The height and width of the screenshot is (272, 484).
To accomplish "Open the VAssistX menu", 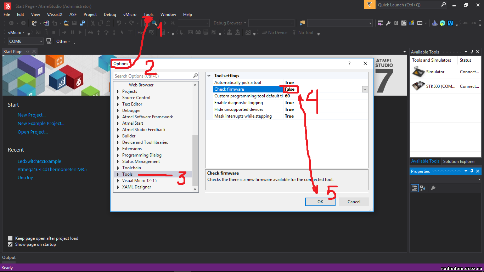I will click(x=55, y=15).
